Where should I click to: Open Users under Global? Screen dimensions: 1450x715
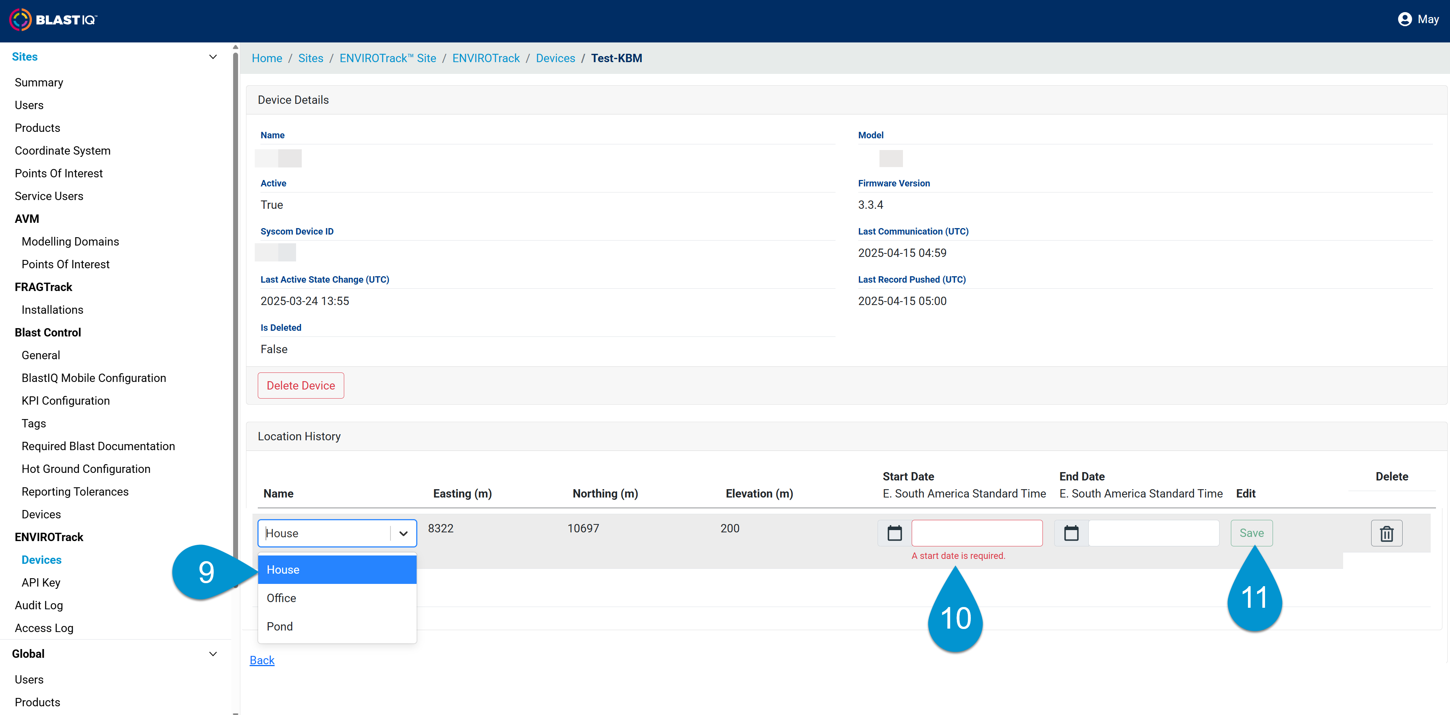(29, 679)
